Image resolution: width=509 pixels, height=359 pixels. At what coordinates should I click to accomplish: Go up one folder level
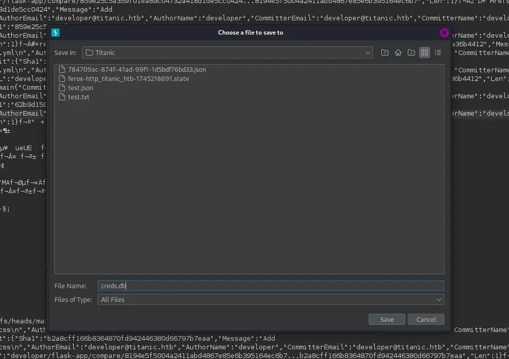(x=385, y=52)
